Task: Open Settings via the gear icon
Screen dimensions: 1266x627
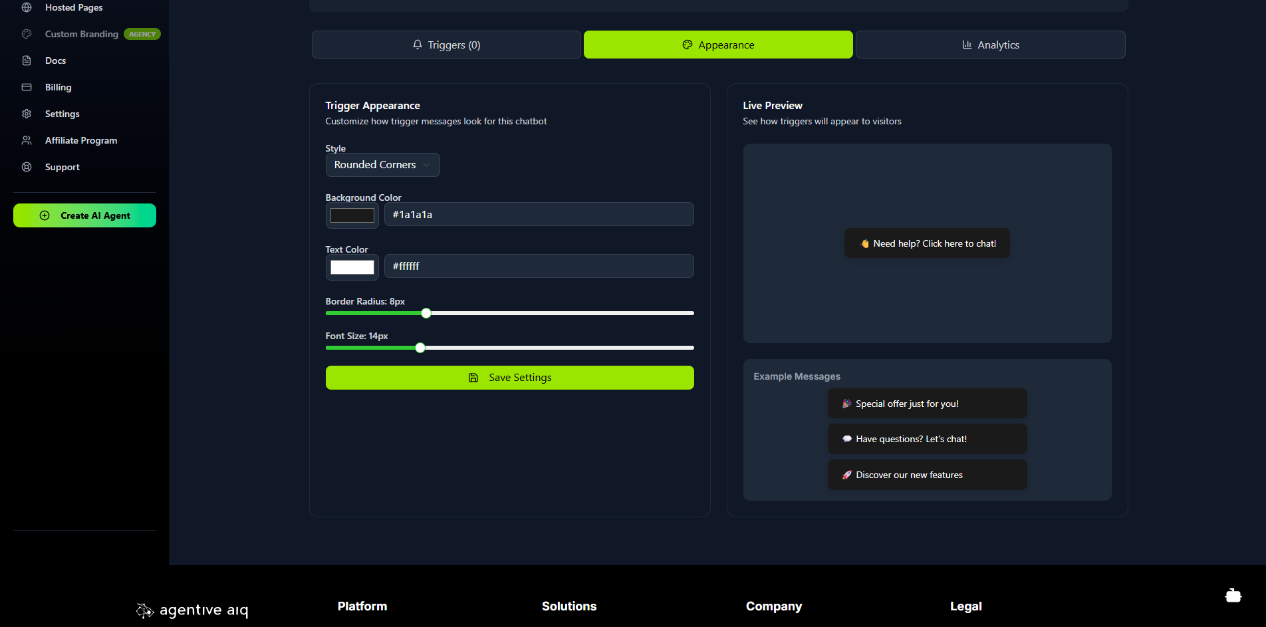Action: (27, 114)
